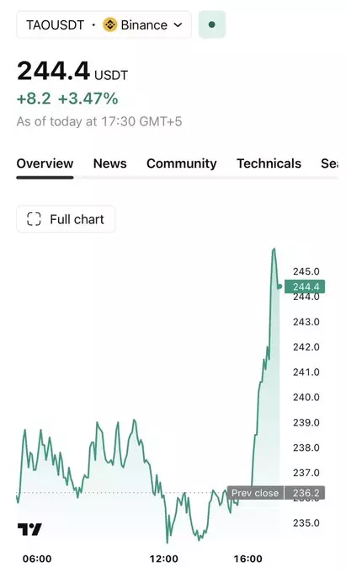Click the Binance logo icon
The width and height of the screenshot is (346, 573).
click(109, 24)
